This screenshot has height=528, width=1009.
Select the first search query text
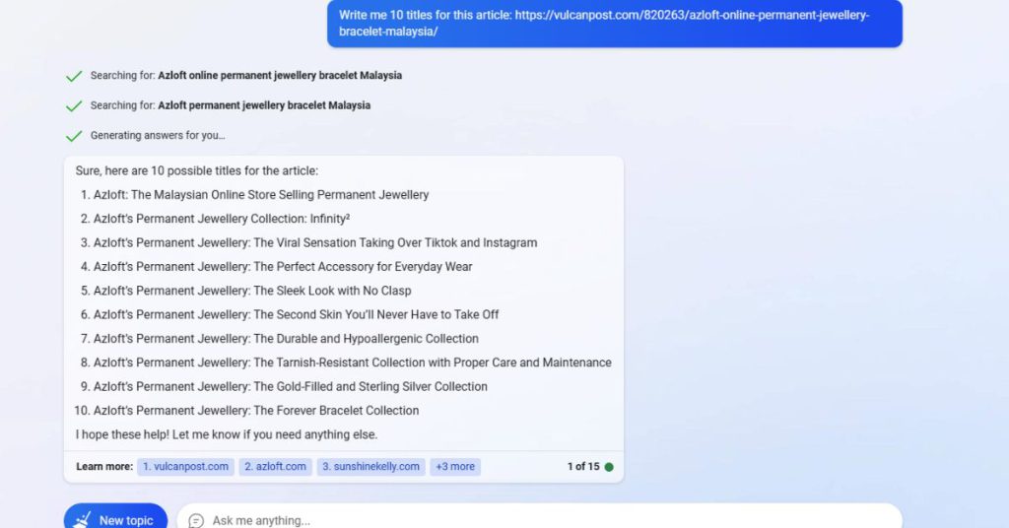click(x=280, y=75)
